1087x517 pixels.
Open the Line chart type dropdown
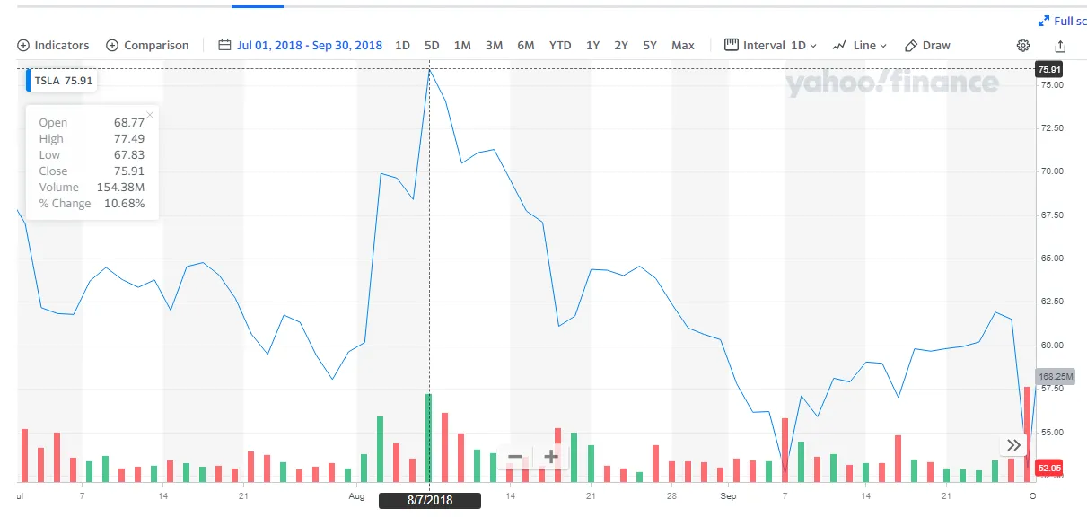859,46
